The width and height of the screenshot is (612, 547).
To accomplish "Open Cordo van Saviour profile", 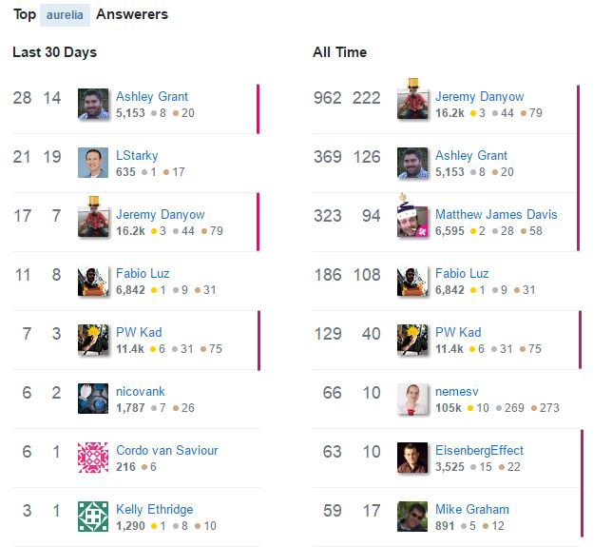I will coord(167,451).
